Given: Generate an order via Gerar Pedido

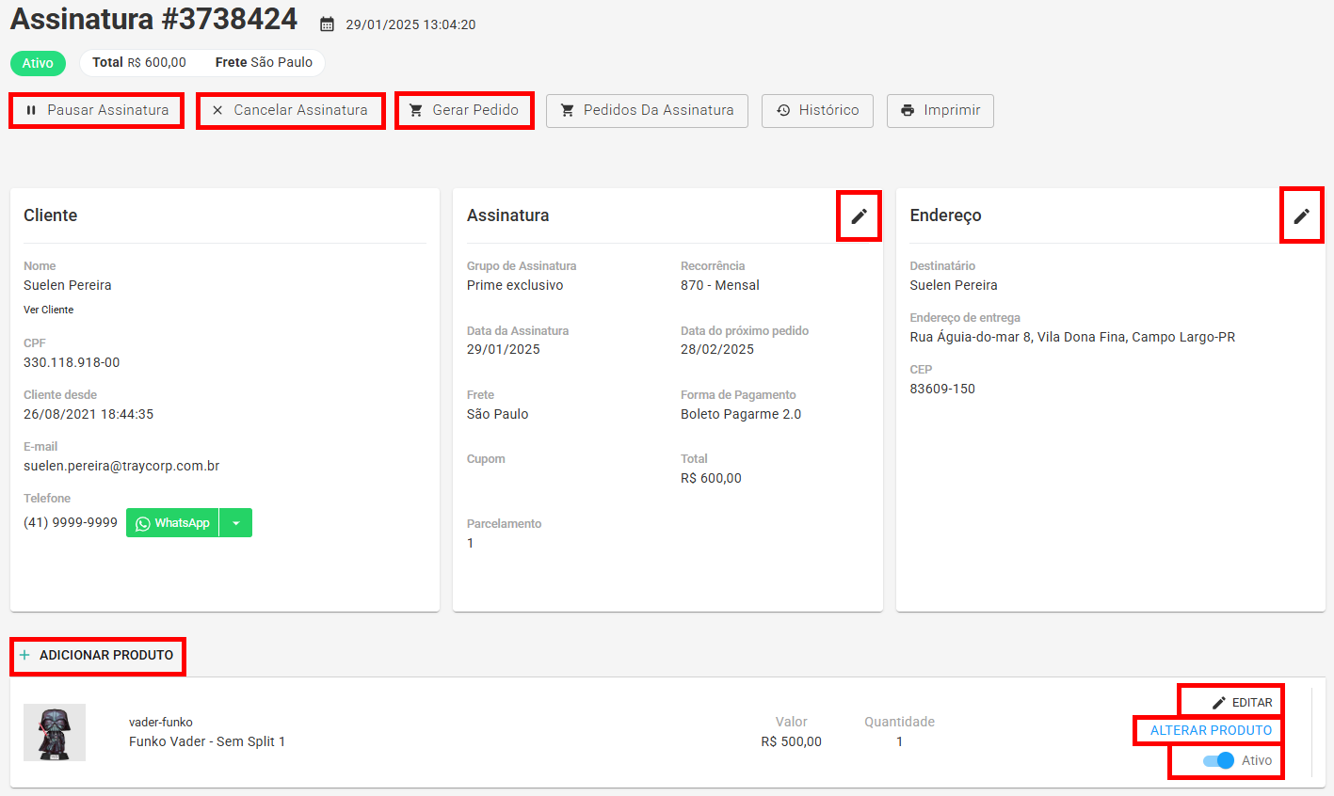Looking at the screenshot, I should [465, 110].
